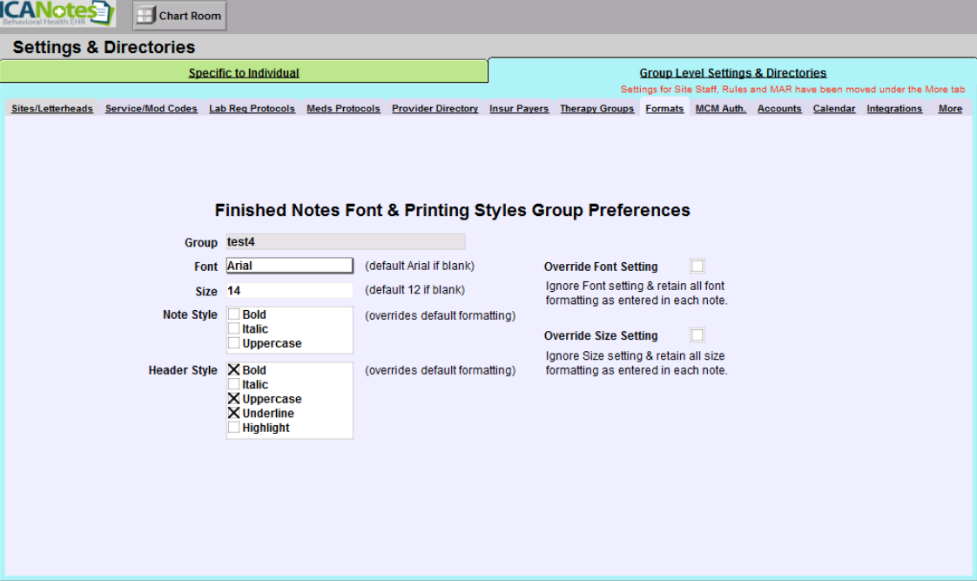Enable Bold in Note Style
Screen dimensions: 977x581
(234, 314)
